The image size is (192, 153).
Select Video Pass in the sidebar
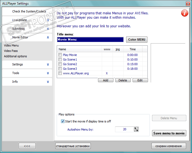click(x=11, y=51)
